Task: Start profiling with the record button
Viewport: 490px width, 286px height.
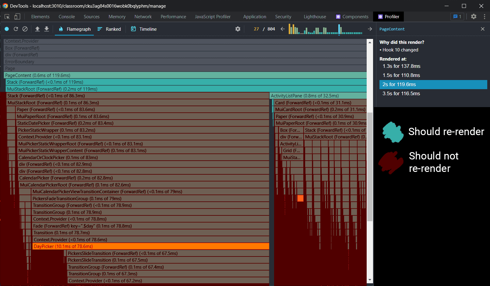Action: 7,29
